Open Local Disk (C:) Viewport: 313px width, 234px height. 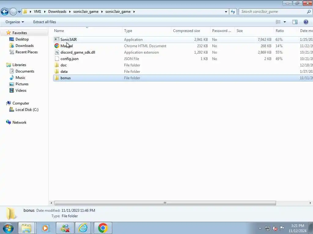pyautogui.click(x=27, y=110)
